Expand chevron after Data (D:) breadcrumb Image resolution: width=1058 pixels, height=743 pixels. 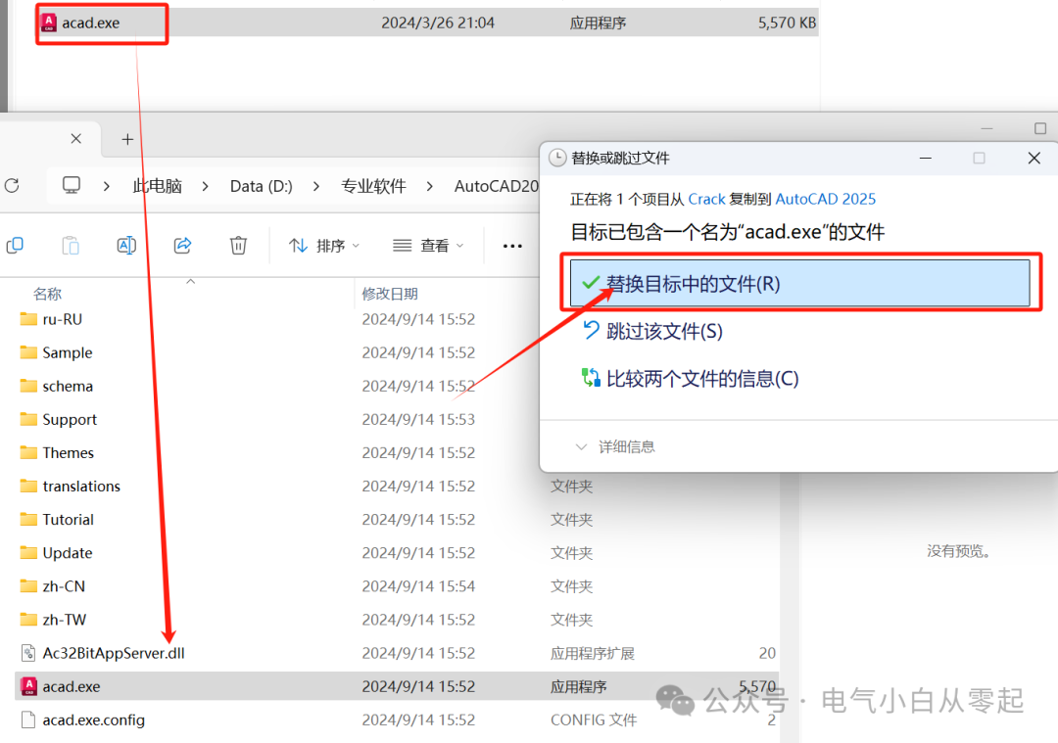(x=316, y=185)
